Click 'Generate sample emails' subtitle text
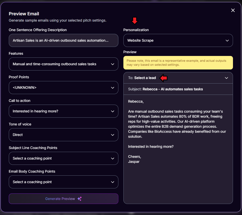 point(57,20)
